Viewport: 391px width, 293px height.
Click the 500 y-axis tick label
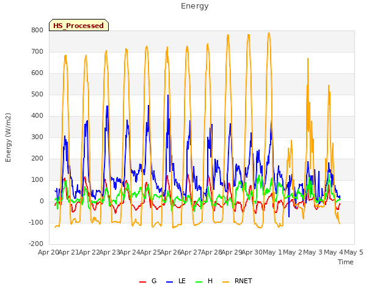click(x=37, y=95)
